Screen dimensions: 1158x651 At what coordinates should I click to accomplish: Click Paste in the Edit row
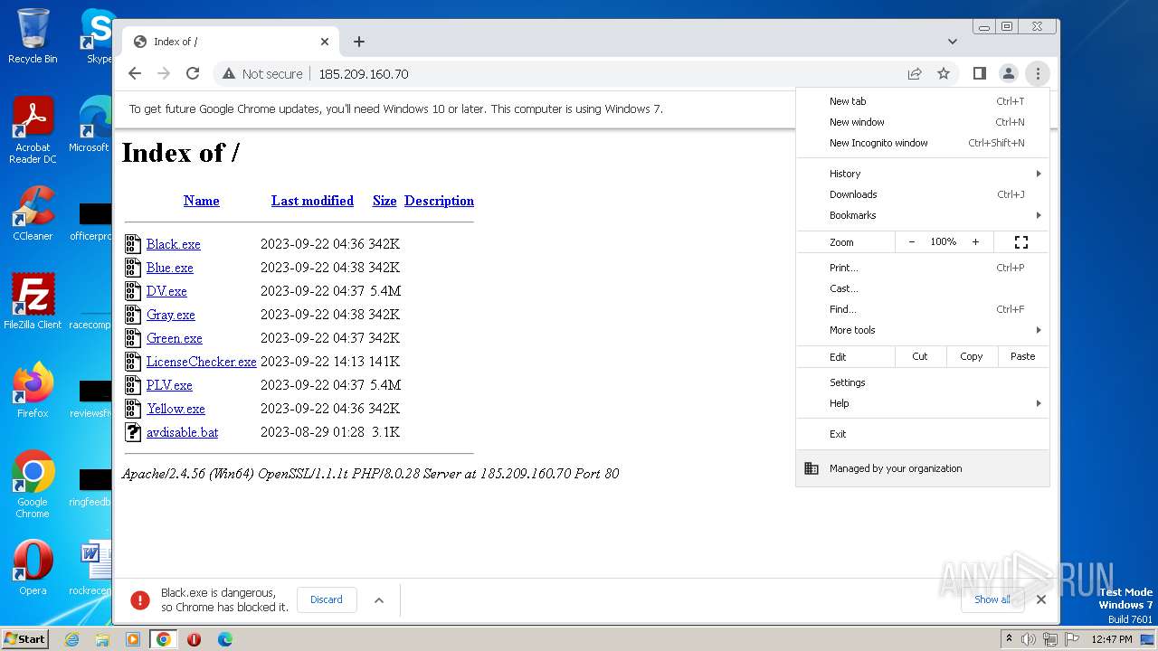1023,356
